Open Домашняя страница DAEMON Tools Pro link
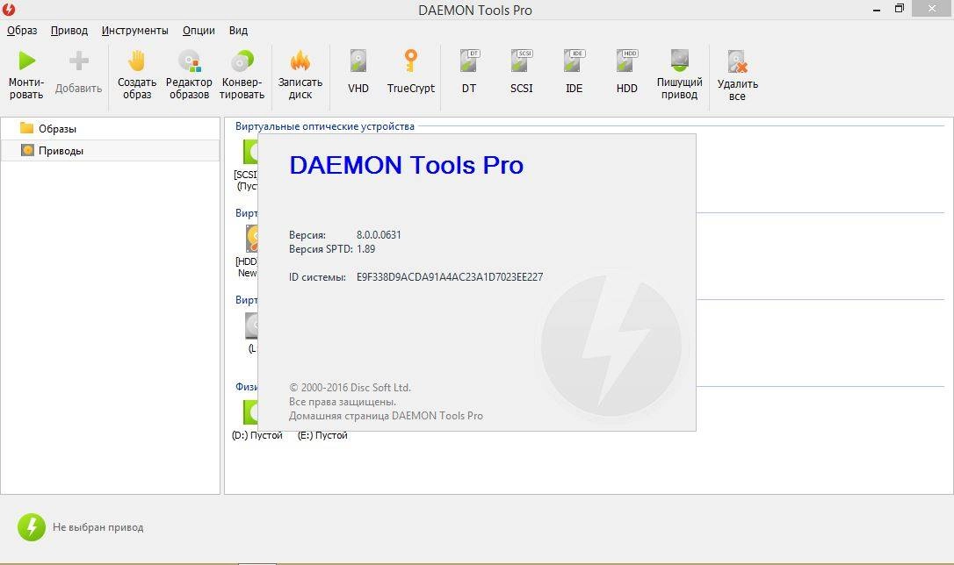Viewport: 954px width, 565px height. pos(386,416)
